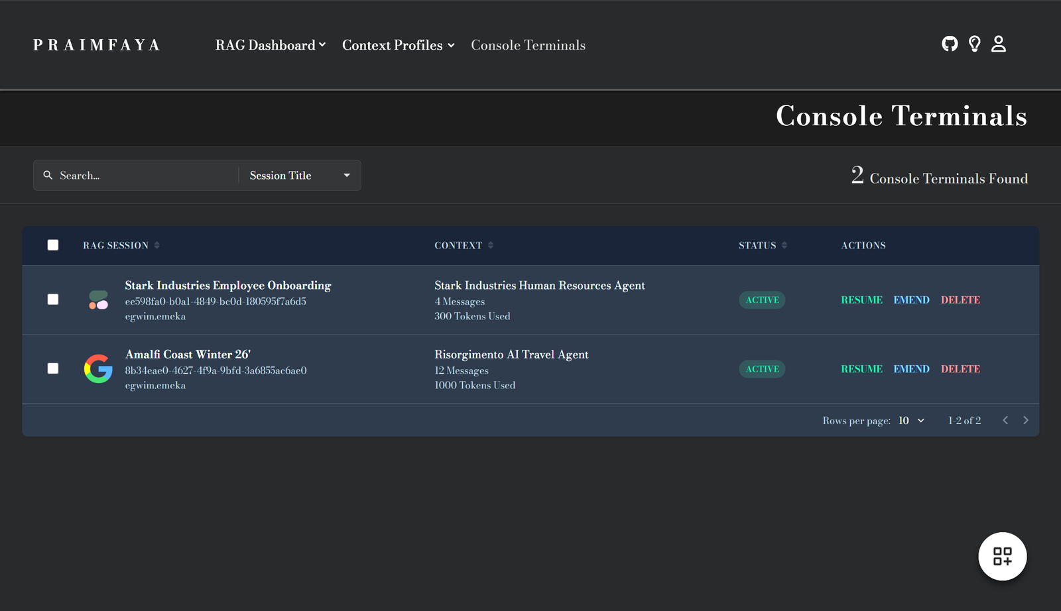The height and width of the screenshot is (611, 1061).
Task: Click the Google logo for Amalfi Coast session
Action: coord(98,368)
